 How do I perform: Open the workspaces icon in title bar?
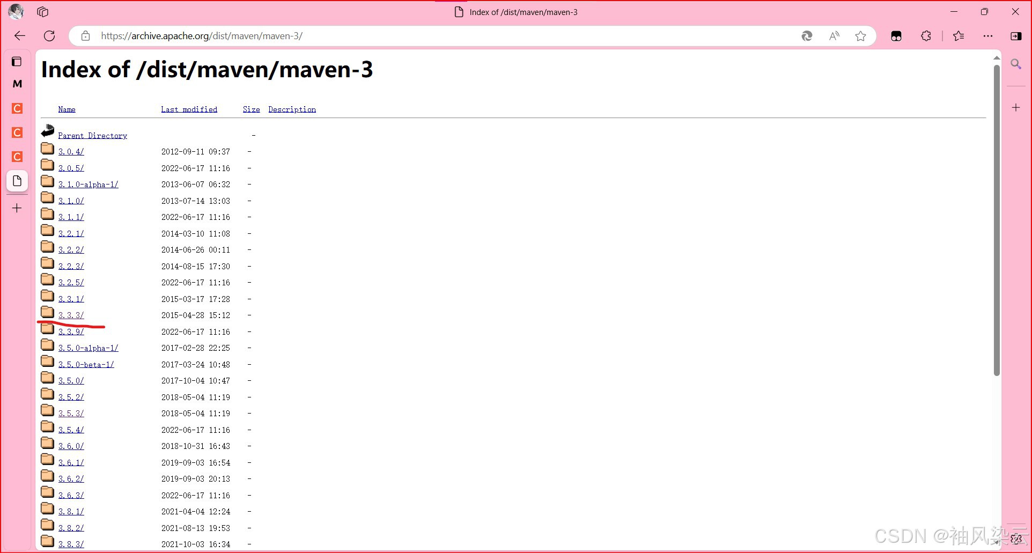[43, 12]
